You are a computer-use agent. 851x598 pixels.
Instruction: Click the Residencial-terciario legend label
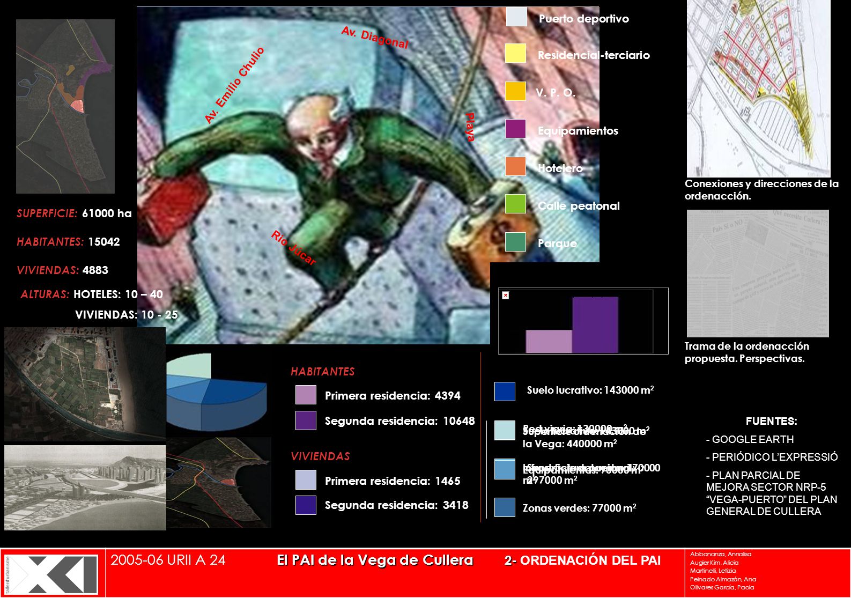tap(594, 55)
